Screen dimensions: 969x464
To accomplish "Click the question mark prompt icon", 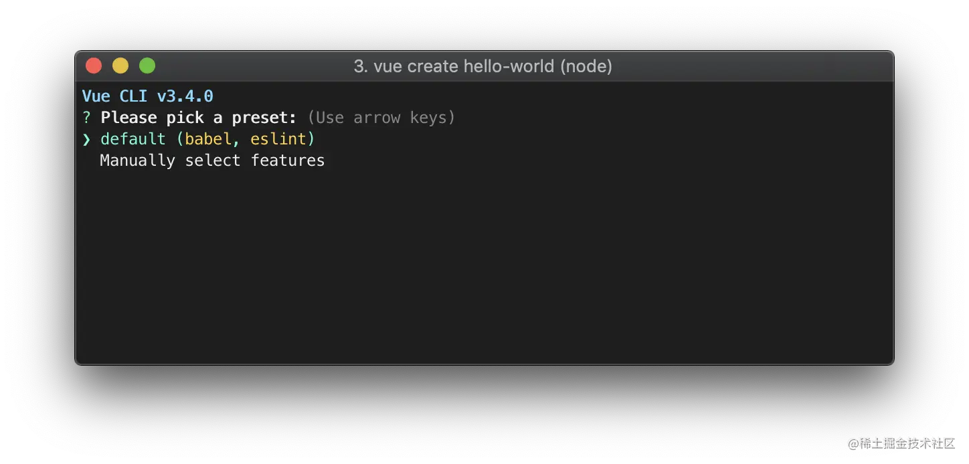I will coord(86,118).
